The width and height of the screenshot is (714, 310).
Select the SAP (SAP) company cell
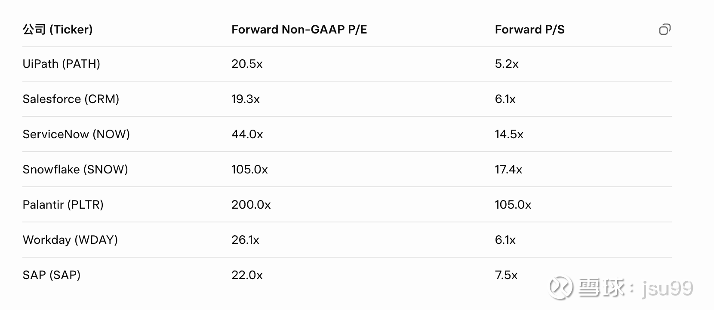pyautogui.click(x=52, y=275)
